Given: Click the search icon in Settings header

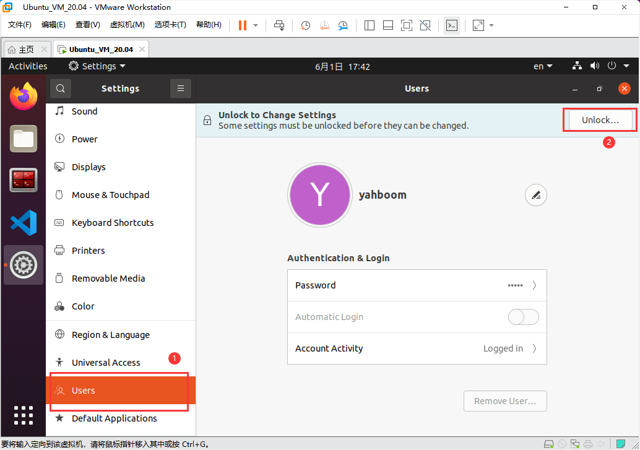Looking at the screenshot, I should tap(61, 89).
